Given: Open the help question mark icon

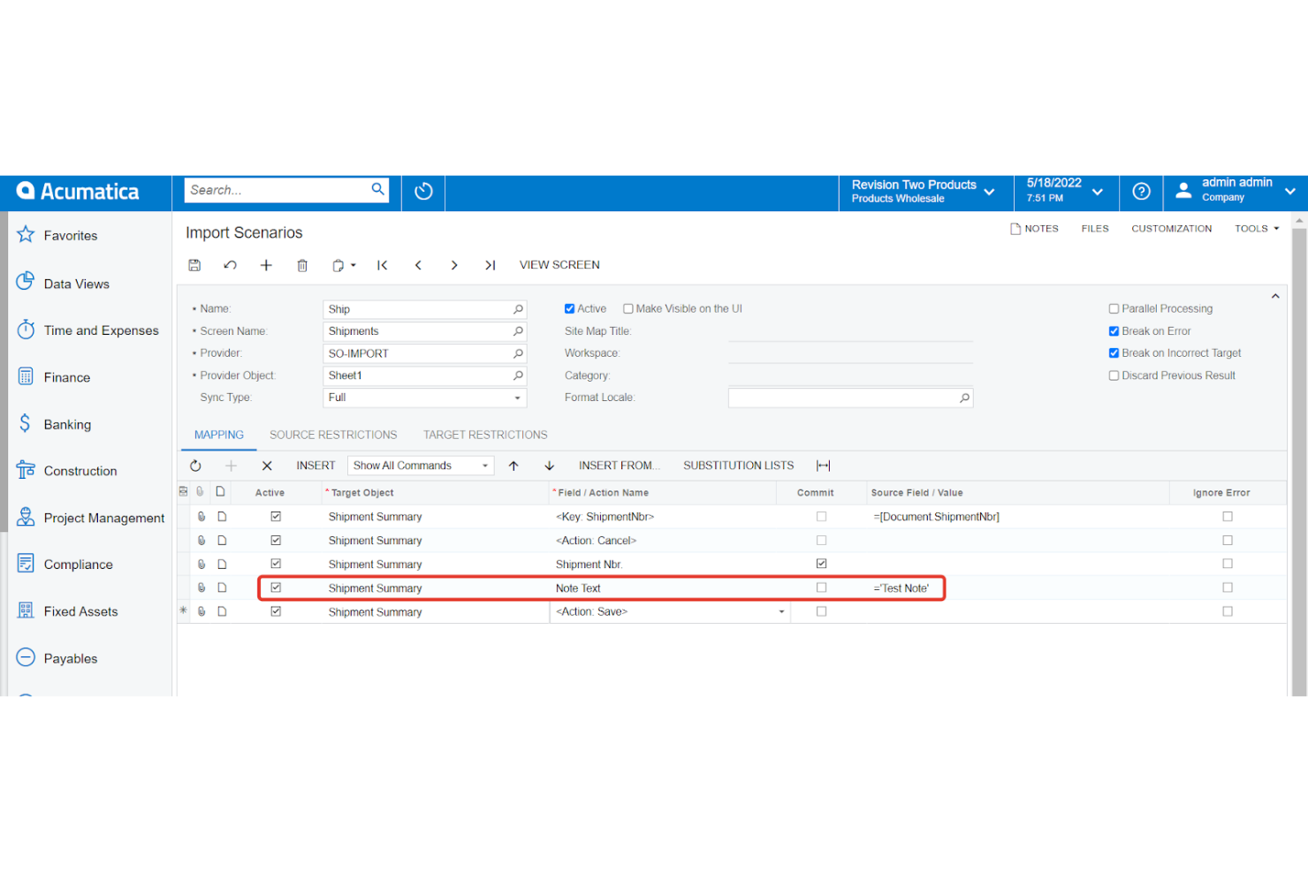Looking at the screenshot, I should coord(1141,192).
